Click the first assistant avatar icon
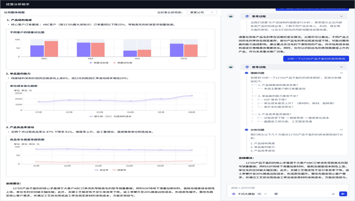The height and width of the screenshot is (201, 355). point(231,16)
